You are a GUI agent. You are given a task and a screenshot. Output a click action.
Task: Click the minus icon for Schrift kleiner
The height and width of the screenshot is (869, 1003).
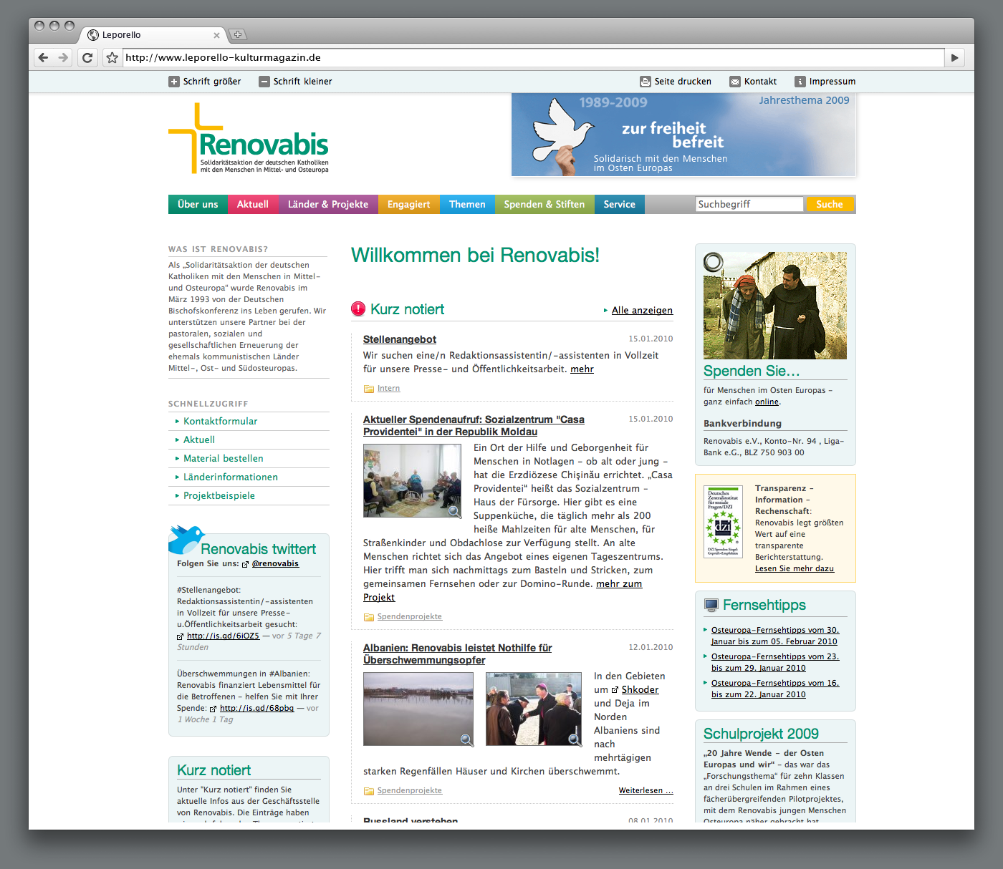(x=264, y=82)
